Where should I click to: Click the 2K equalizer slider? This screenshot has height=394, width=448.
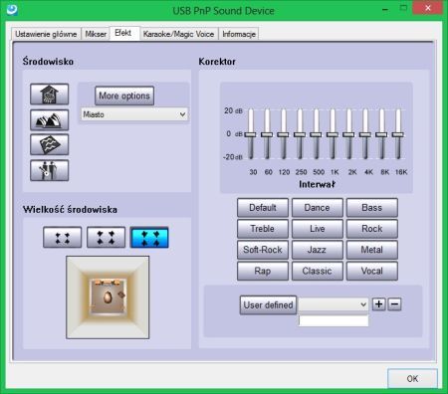(x=348, y=134)
